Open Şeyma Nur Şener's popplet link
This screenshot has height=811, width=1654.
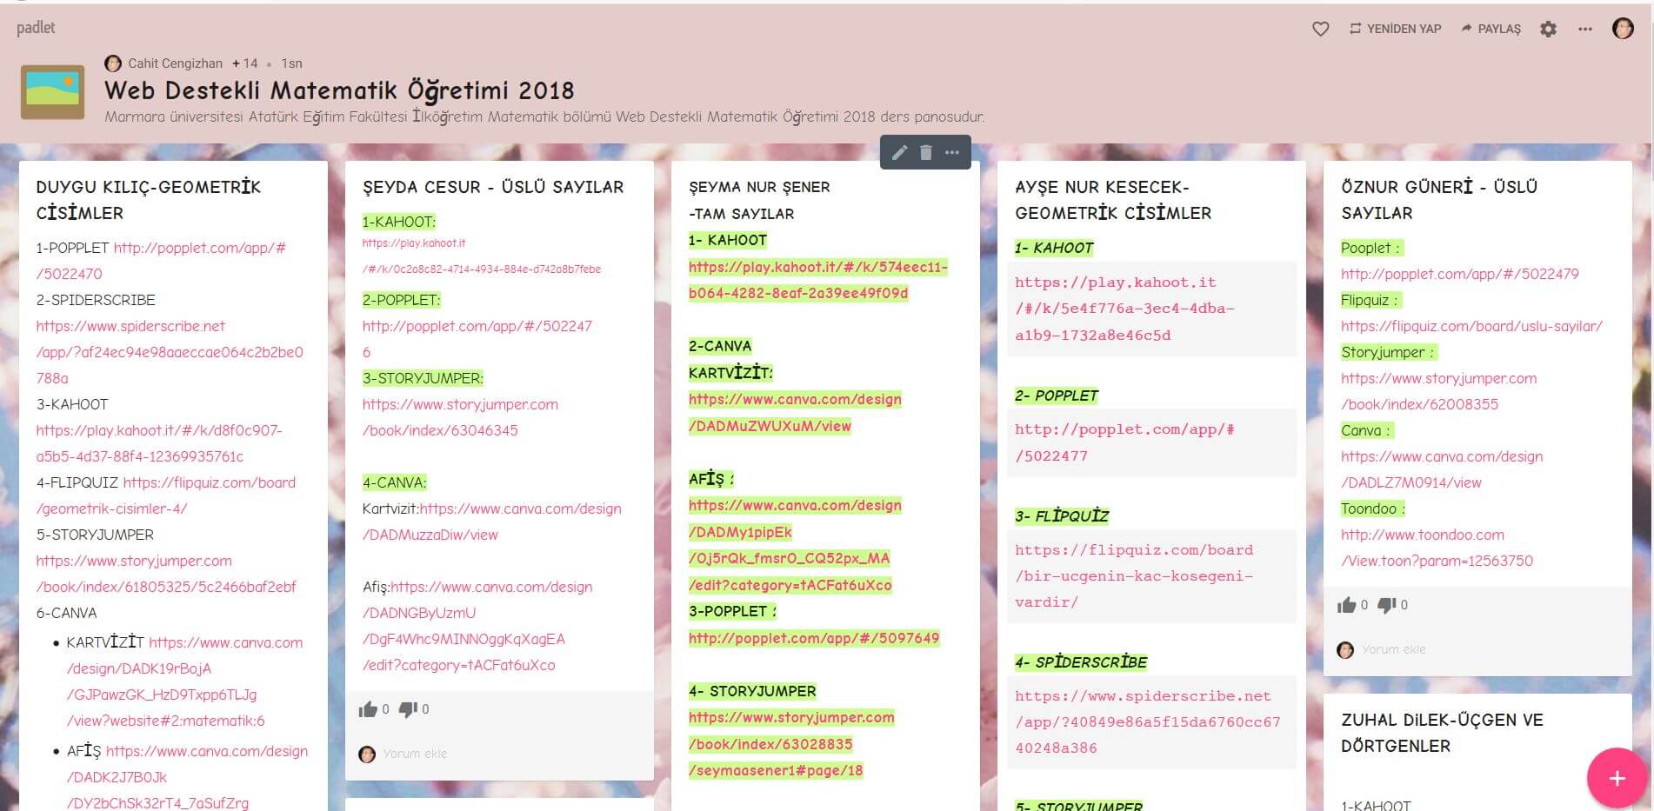click(814, 638)
